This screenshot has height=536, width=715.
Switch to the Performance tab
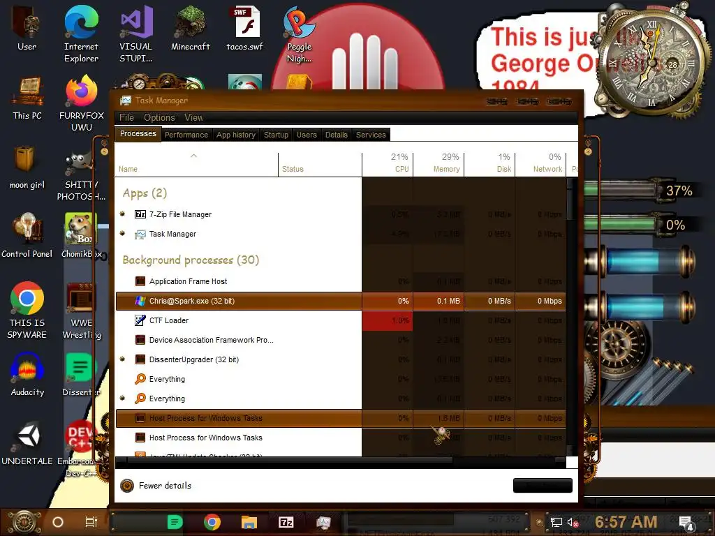[x=186, y=135]
